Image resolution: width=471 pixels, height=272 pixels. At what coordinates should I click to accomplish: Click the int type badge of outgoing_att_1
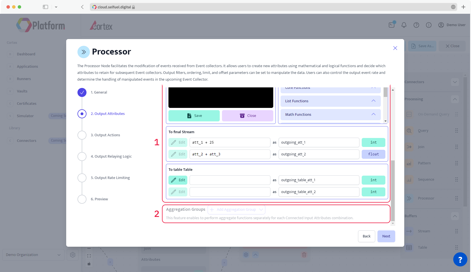[x=374, y=142]
